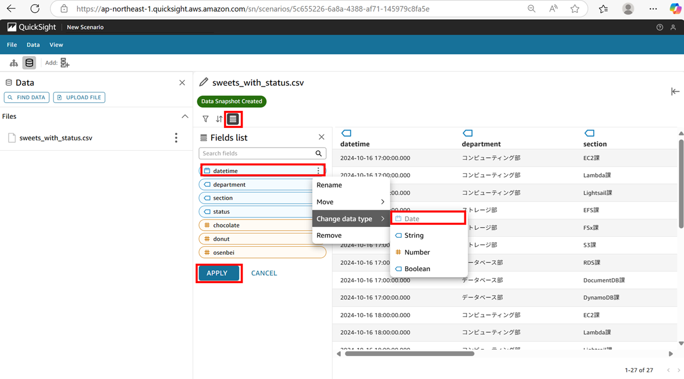Expand Change data type submenu
684x379 pixels.
(x=351, y=219)
